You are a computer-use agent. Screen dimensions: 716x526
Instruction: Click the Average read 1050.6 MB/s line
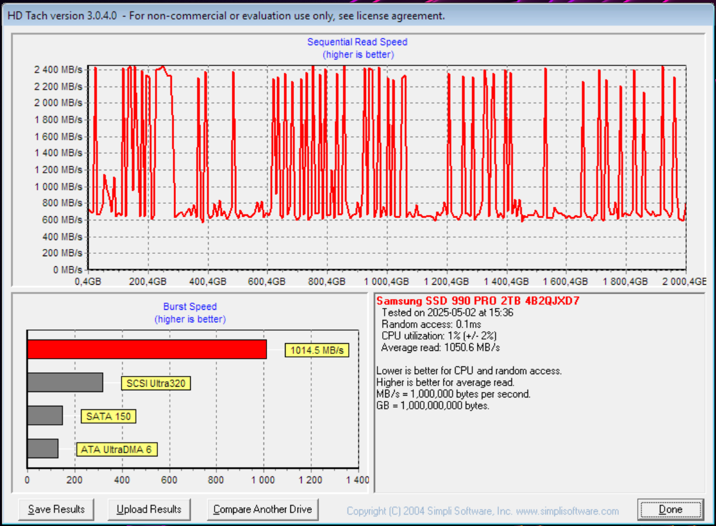pyautogui.click(x=440, y=347)
